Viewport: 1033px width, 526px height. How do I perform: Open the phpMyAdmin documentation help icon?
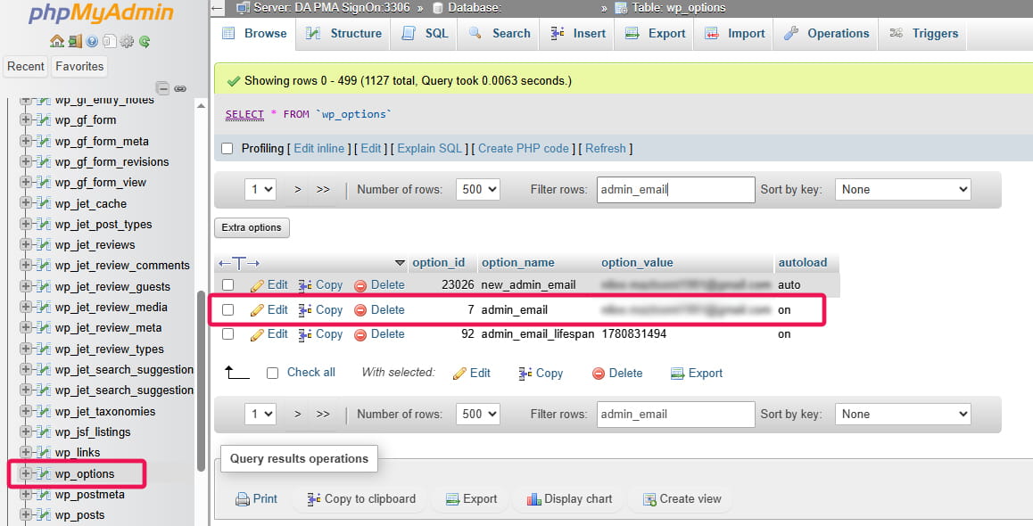pos(92,41)
